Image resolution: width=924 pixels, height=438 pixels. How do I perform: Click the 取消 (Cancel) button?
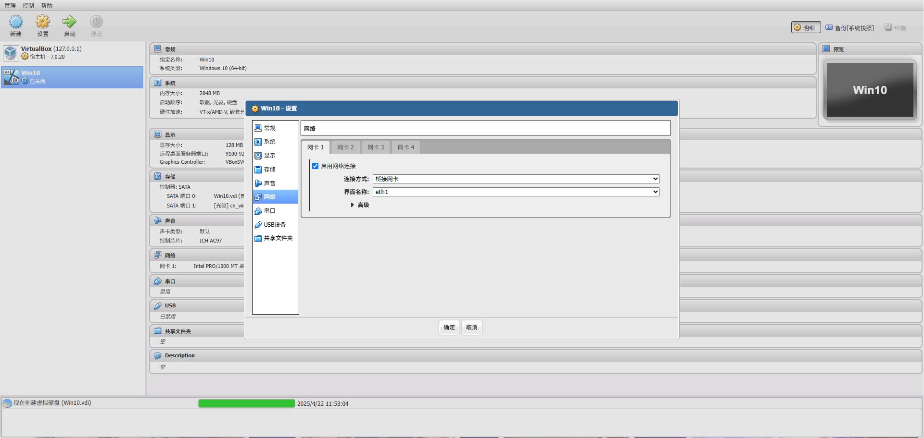(471, 328)
